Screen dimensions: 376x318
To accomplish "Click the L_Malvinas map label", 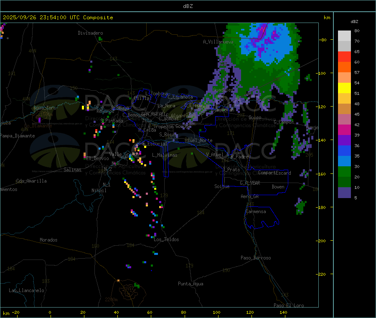I will 165,155.
